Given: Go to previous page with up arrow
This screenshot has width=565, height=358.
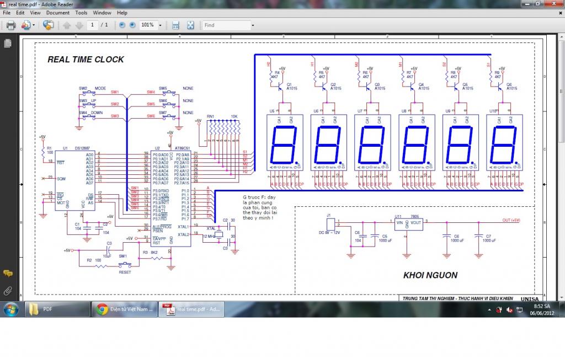Looking at the screenshot, I should pyautogui.click(x=67, y=25).
